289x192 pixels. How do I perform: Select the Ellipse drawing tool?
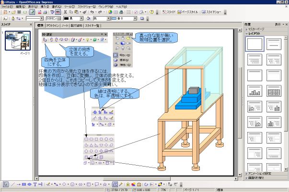click(29, 184)
